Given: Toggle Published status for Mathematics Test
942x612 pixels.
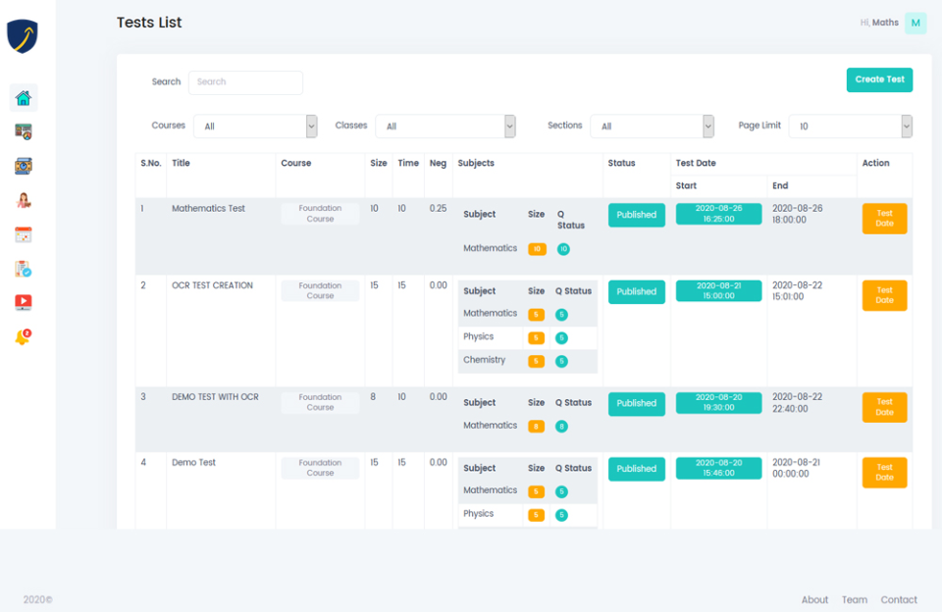Looking at the screenshot, I should (x=637, y=214).
